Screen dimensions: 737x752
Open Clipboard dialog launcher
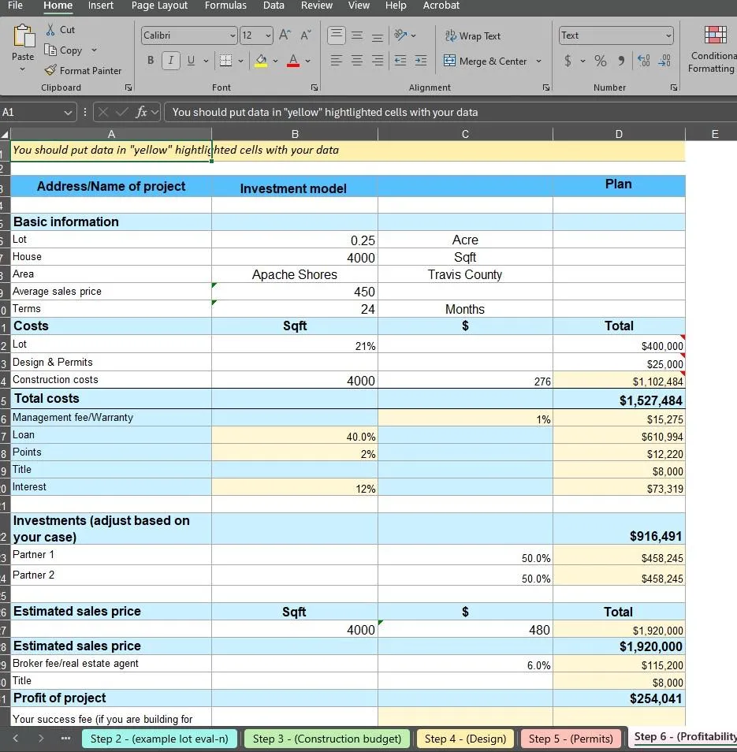point(128,87)
